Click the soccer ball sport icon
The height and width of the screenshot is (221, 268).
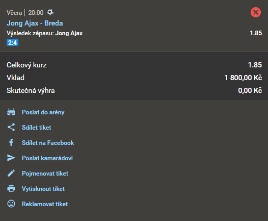[x=50, y=12]
